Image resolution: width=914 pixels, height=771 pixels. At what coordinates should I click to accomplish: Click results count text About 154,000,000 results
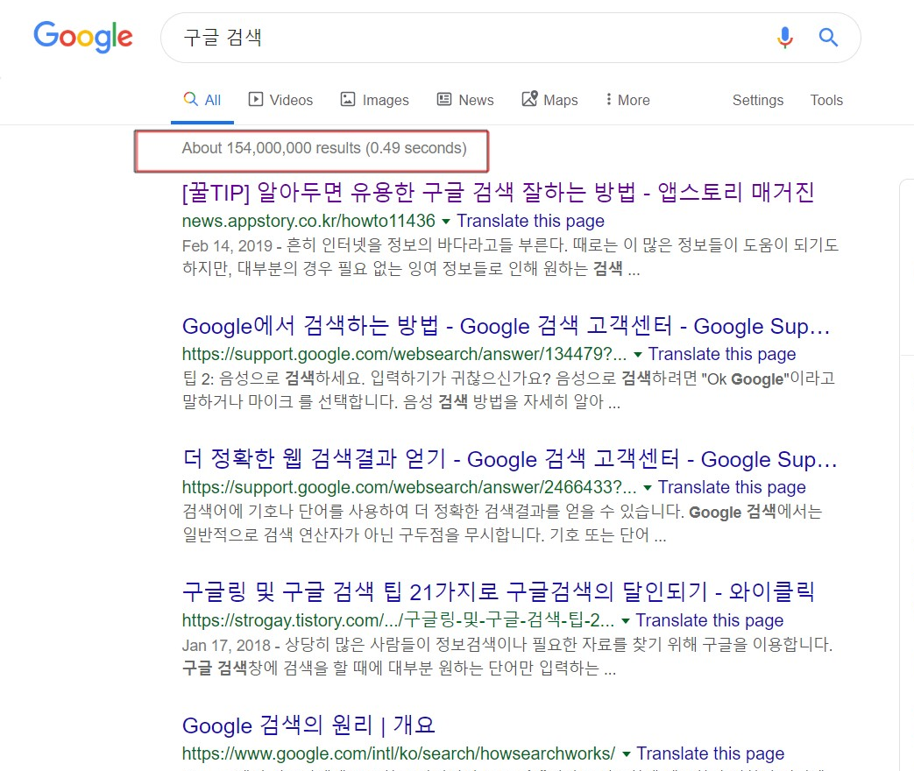point(324,148)
